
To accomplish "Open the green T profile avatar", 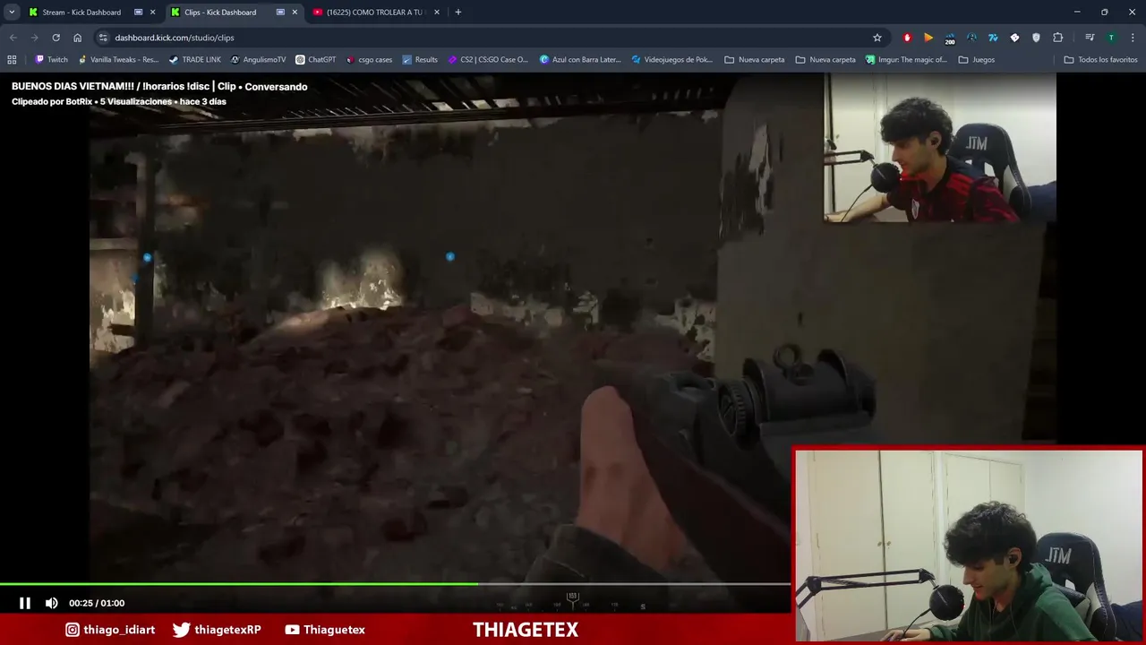I will (1111, 38).
